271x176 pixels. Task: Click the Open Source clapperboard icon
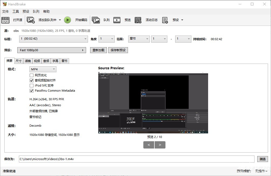pos(5,20)
